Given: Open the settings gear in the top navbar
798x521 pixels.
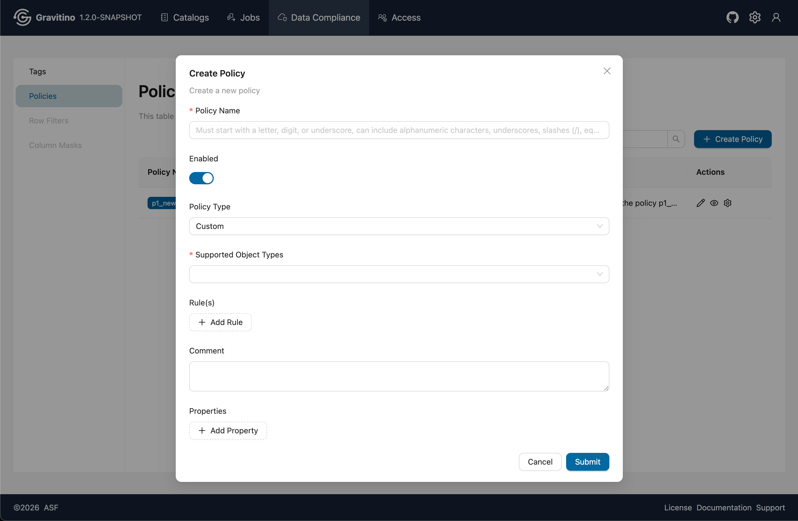Looking at the screenshot, I should pyautogui.click(x=754, y=17).
